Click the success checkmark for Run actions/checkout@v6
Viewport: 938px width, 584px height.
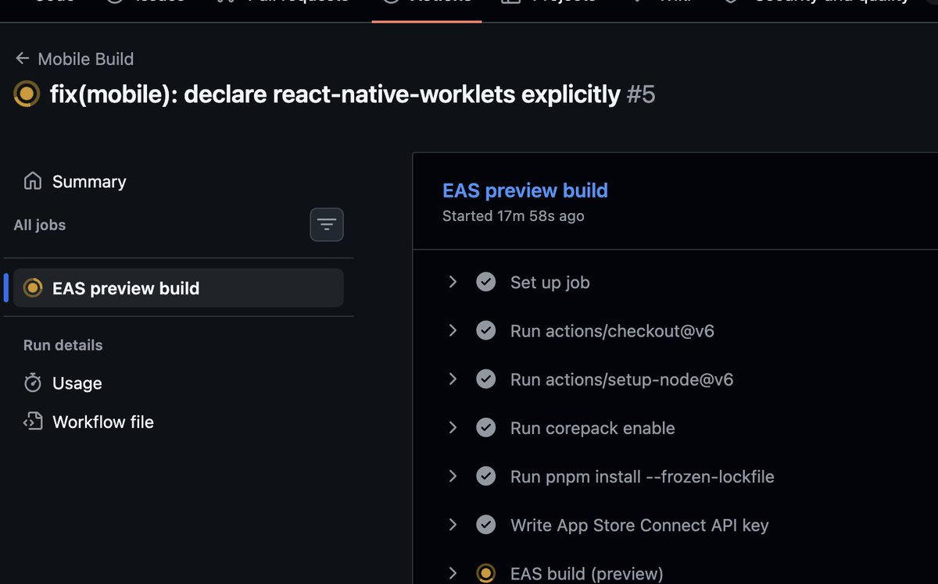(x=486, y=331)
